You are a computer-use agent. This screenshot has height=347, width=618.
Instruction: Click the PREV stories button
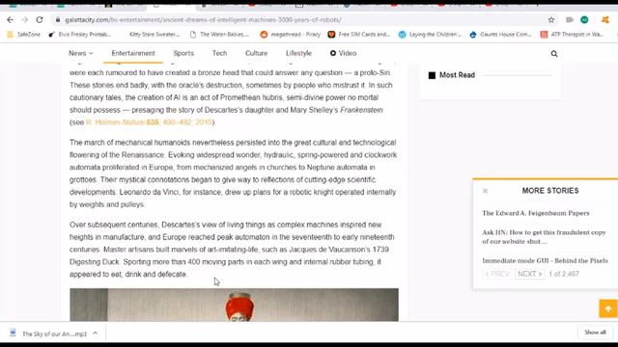pyautogui.click(x=497, y=274)
